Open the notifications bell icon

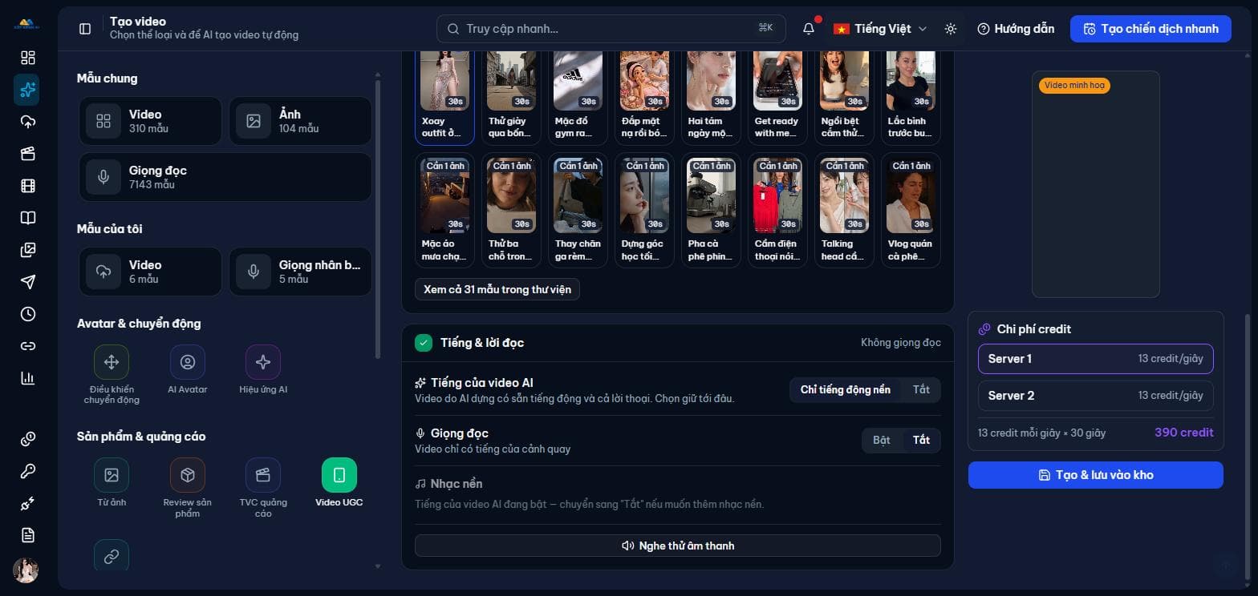coord(809,29)
